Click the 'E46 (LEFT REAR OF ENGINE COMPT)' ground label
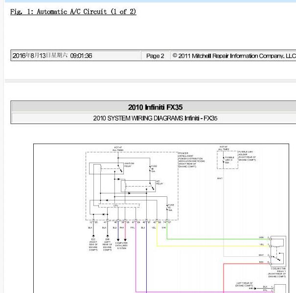This screenshot has height=293, width=296. [x=107, y=245]
